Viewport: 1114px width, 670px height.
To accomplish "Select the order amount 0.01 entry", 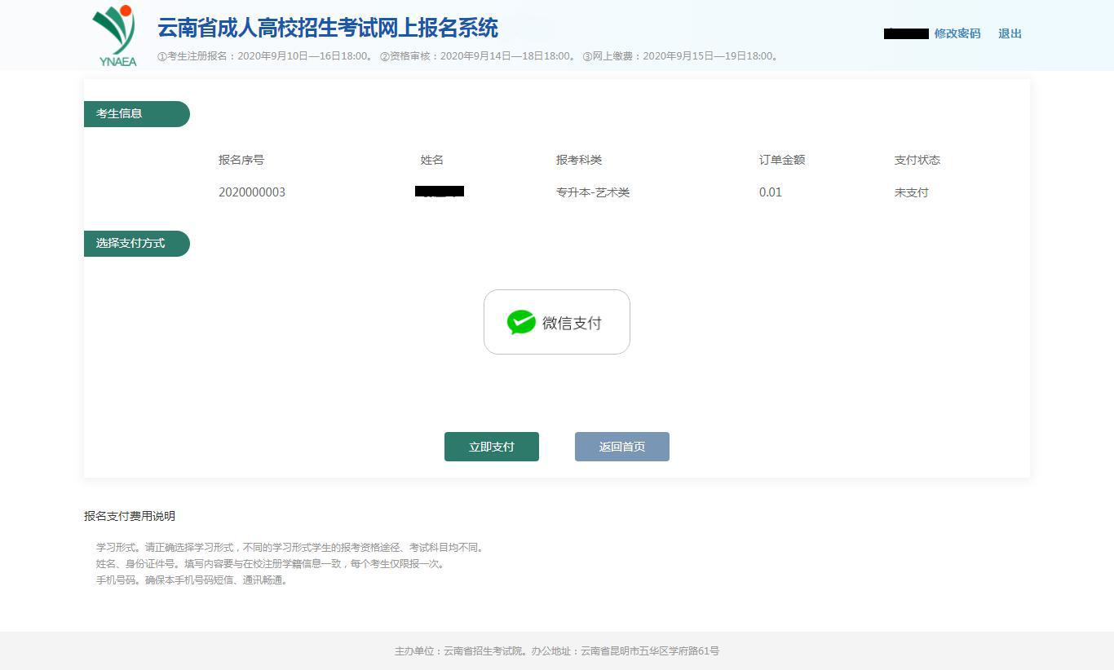I will point(770,192).
